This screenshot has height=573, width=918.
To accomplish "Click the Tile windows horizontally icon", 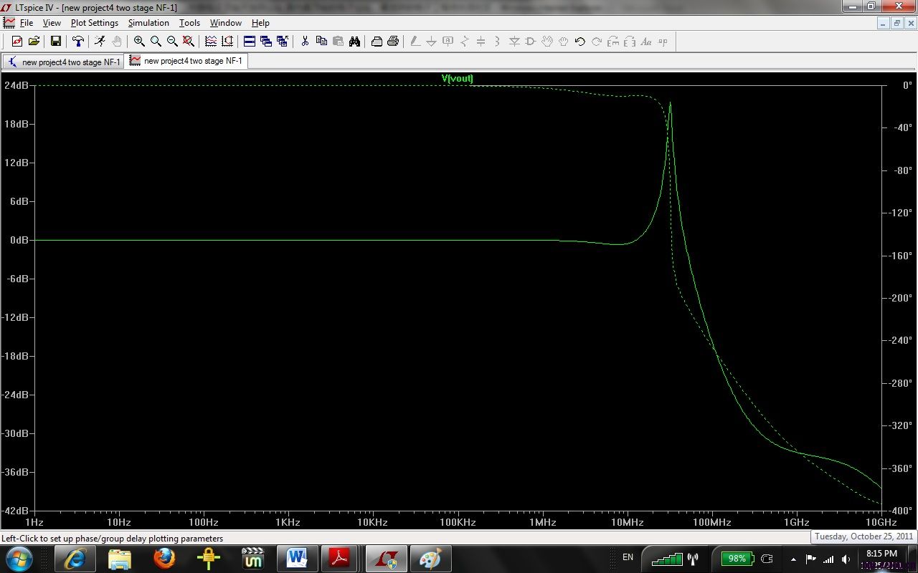I will coord(250,42).
